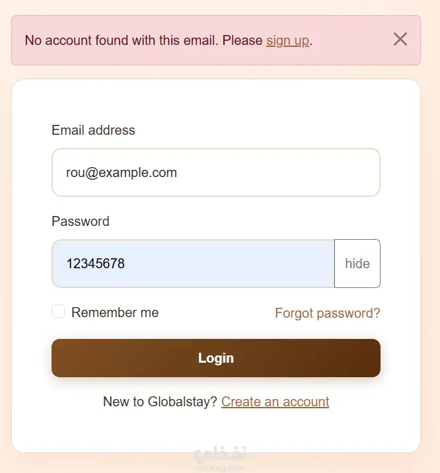The width and height of the screenshot is (440, 473).
Task: Click the nafezly.com watermark text
Action: tap(221, 468)
